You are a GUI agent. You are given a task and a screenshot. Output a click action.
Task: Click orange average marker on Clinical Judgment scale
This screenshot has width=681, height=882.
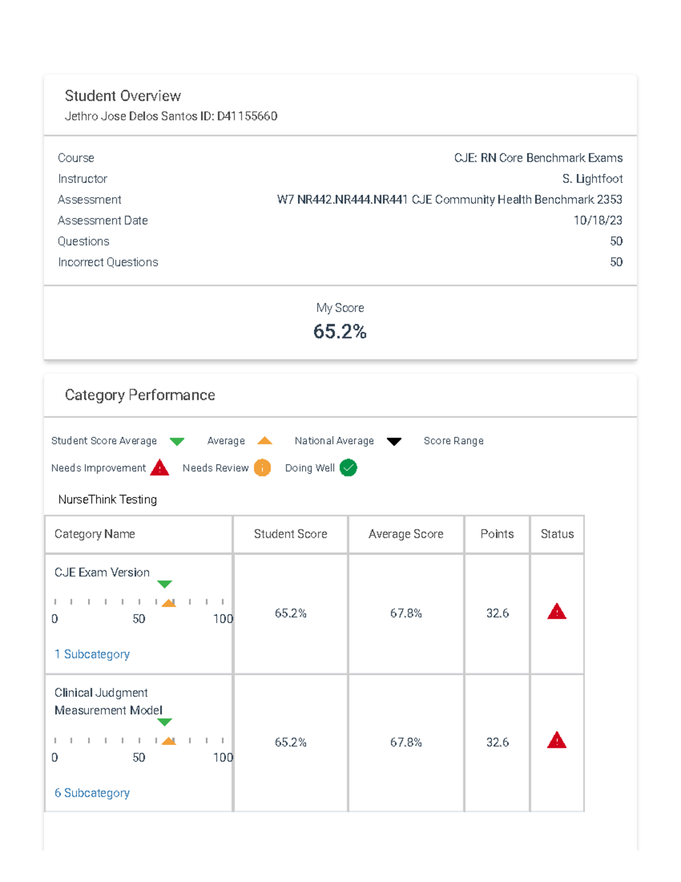169,741
